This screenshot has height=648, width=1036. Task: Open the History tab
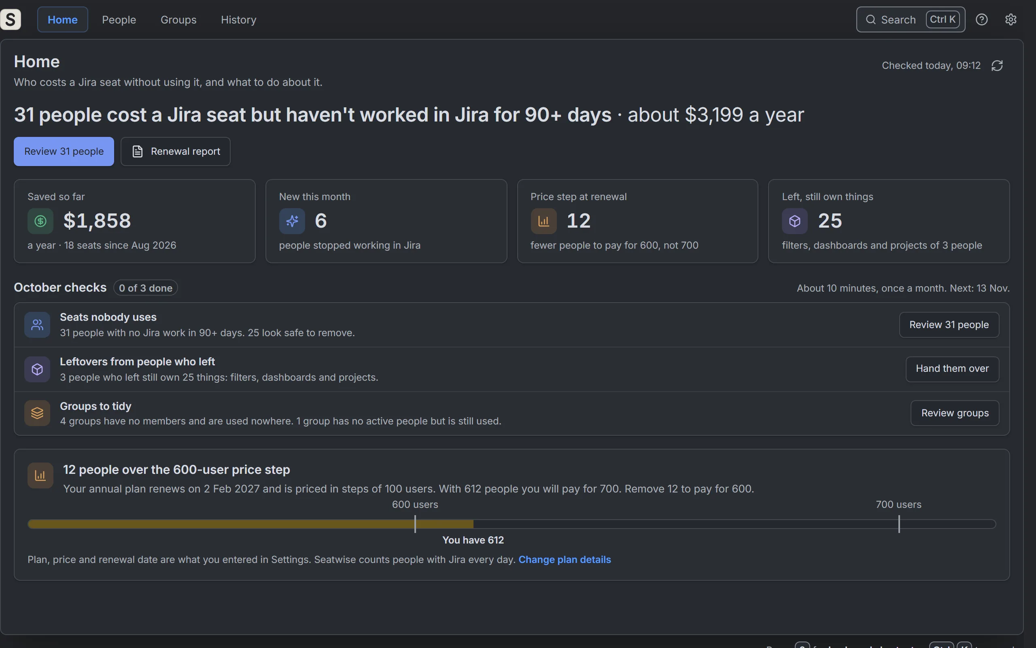(238, 19)
